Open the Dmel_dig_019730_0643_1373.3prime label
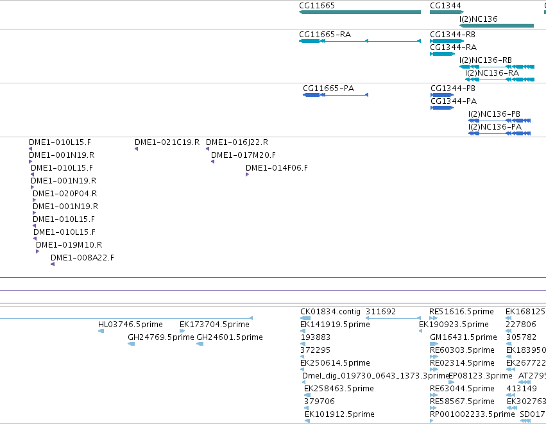 [x=375, y=376]
